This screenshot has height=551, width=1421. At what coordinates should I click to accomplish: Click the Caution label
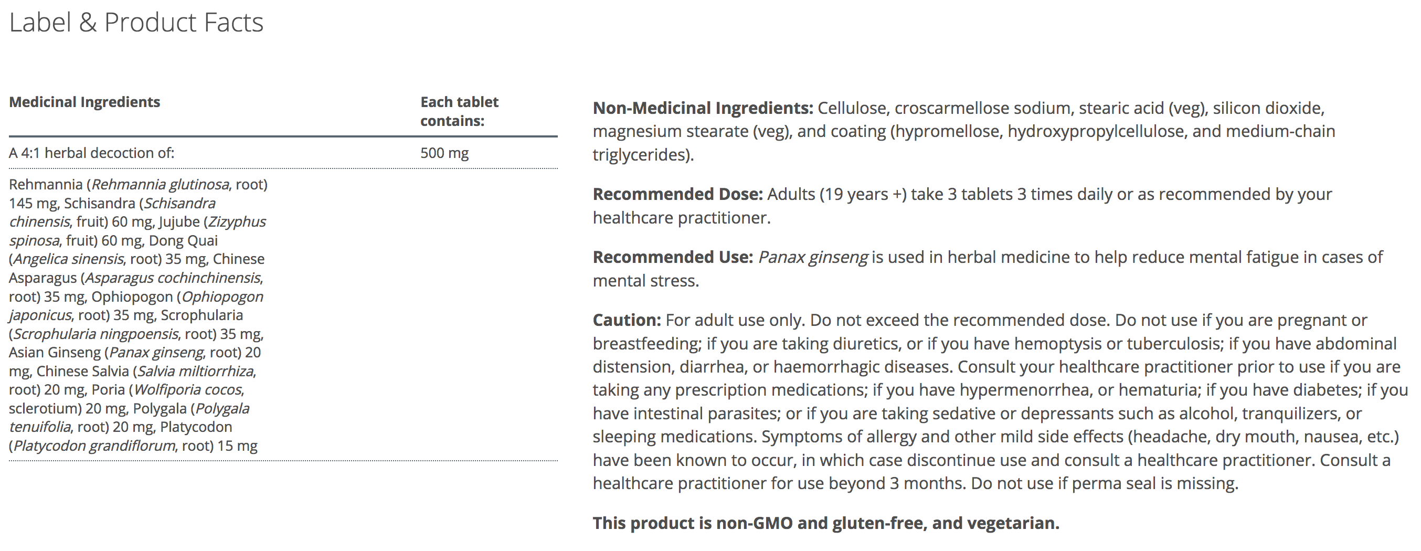[626, 320]
